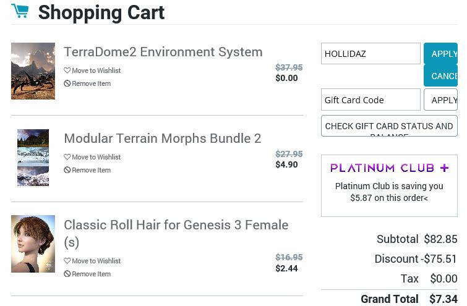Click heart icon for Modular Terrain Morphs
Image resolution: width=467 pixels, height=306 pixels.
67,157
